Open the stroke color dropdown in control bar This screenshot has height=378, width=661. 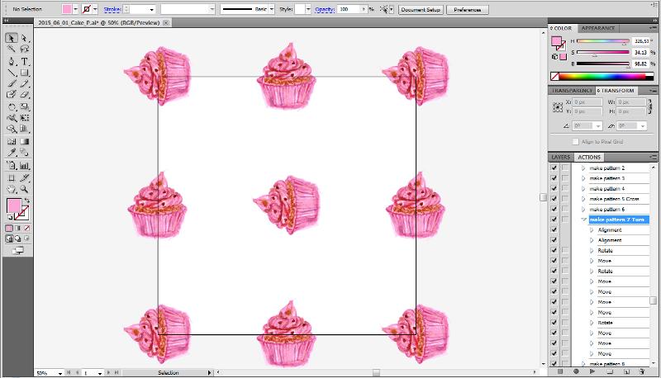point(95,9)
